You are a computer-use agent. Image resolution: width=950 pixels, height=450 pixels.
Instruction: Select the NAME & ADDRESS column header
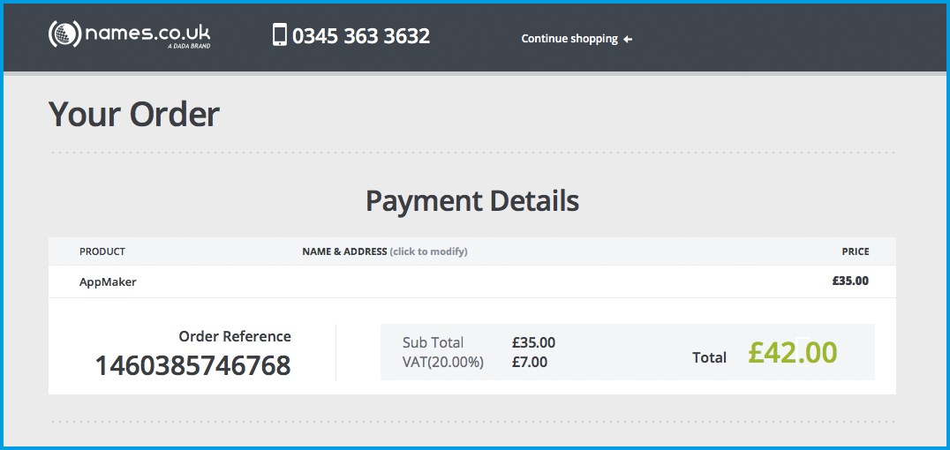click(344, 251)
